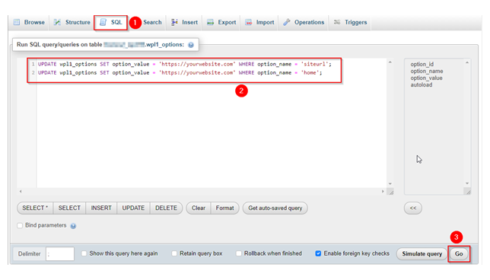This screenshot has width=490, height=280.
Task: Click query editor scroll up arrow
Action: coord(390,62)
